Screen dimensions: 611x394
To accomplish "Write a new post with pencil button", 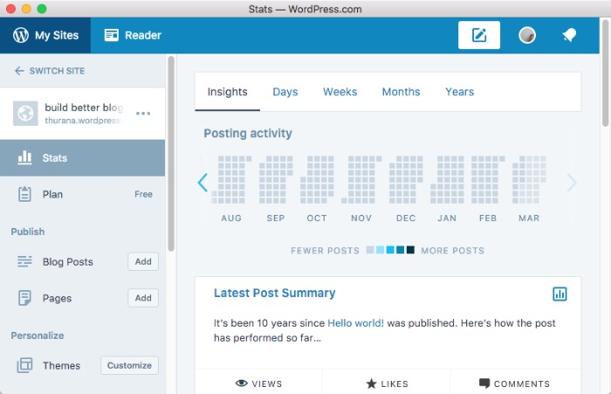I will tap(479, 35).
